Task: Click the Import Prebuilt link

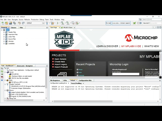Action: click(61, 67)
